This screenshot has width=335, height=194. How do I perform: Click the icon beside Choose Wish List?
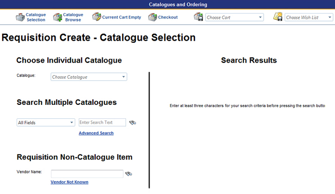(x=278, y=18)
